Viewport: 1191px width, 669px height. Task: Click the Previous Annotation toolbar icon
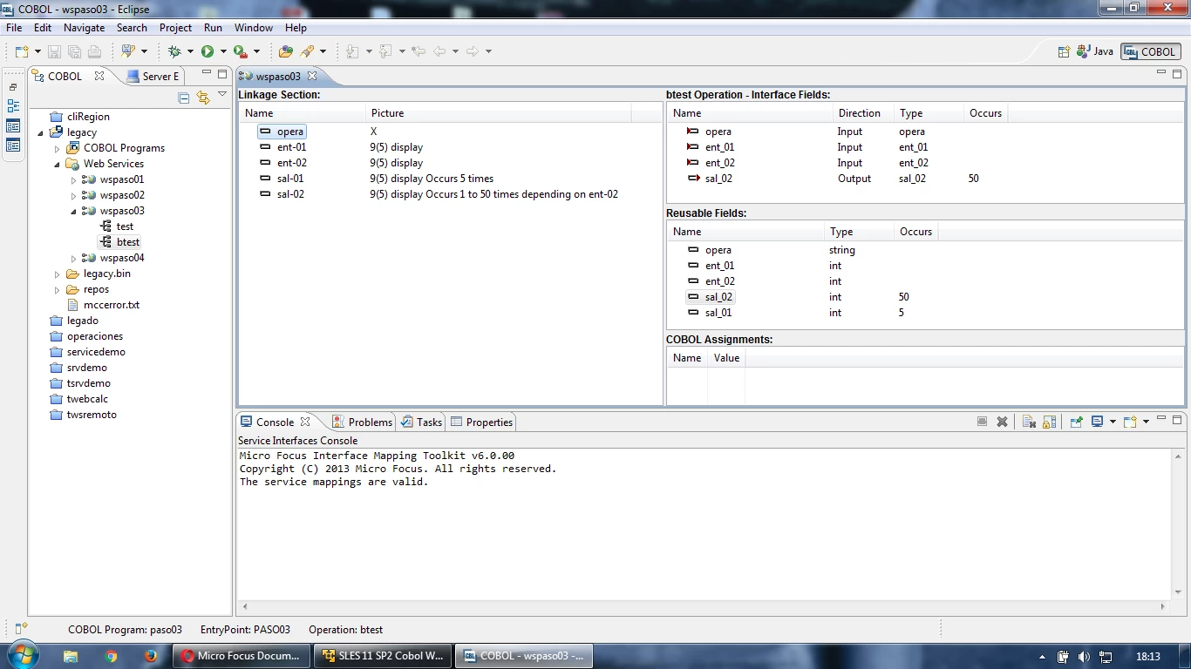tap(385, 51)
